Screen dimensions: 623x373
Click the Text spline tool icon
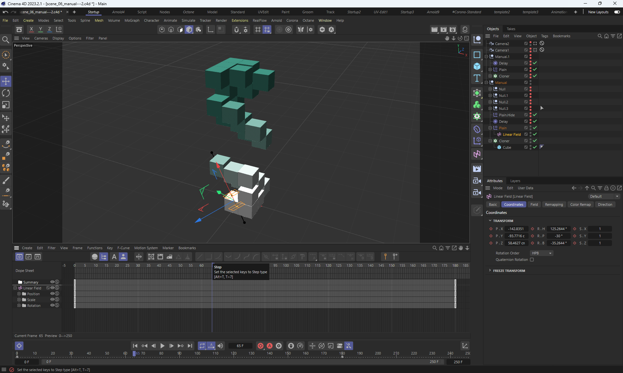477,78
